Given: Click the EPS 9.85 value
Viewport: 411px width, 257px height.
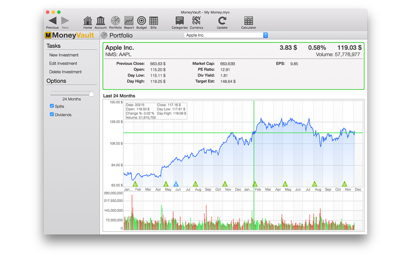Looking at the screenshot, I should click(294, 64).
